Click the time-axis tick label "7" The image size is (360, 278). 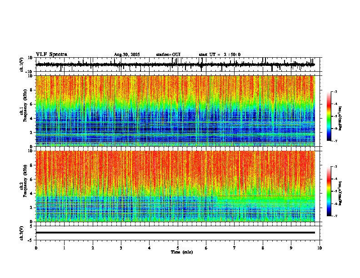[x=235, y=248]
